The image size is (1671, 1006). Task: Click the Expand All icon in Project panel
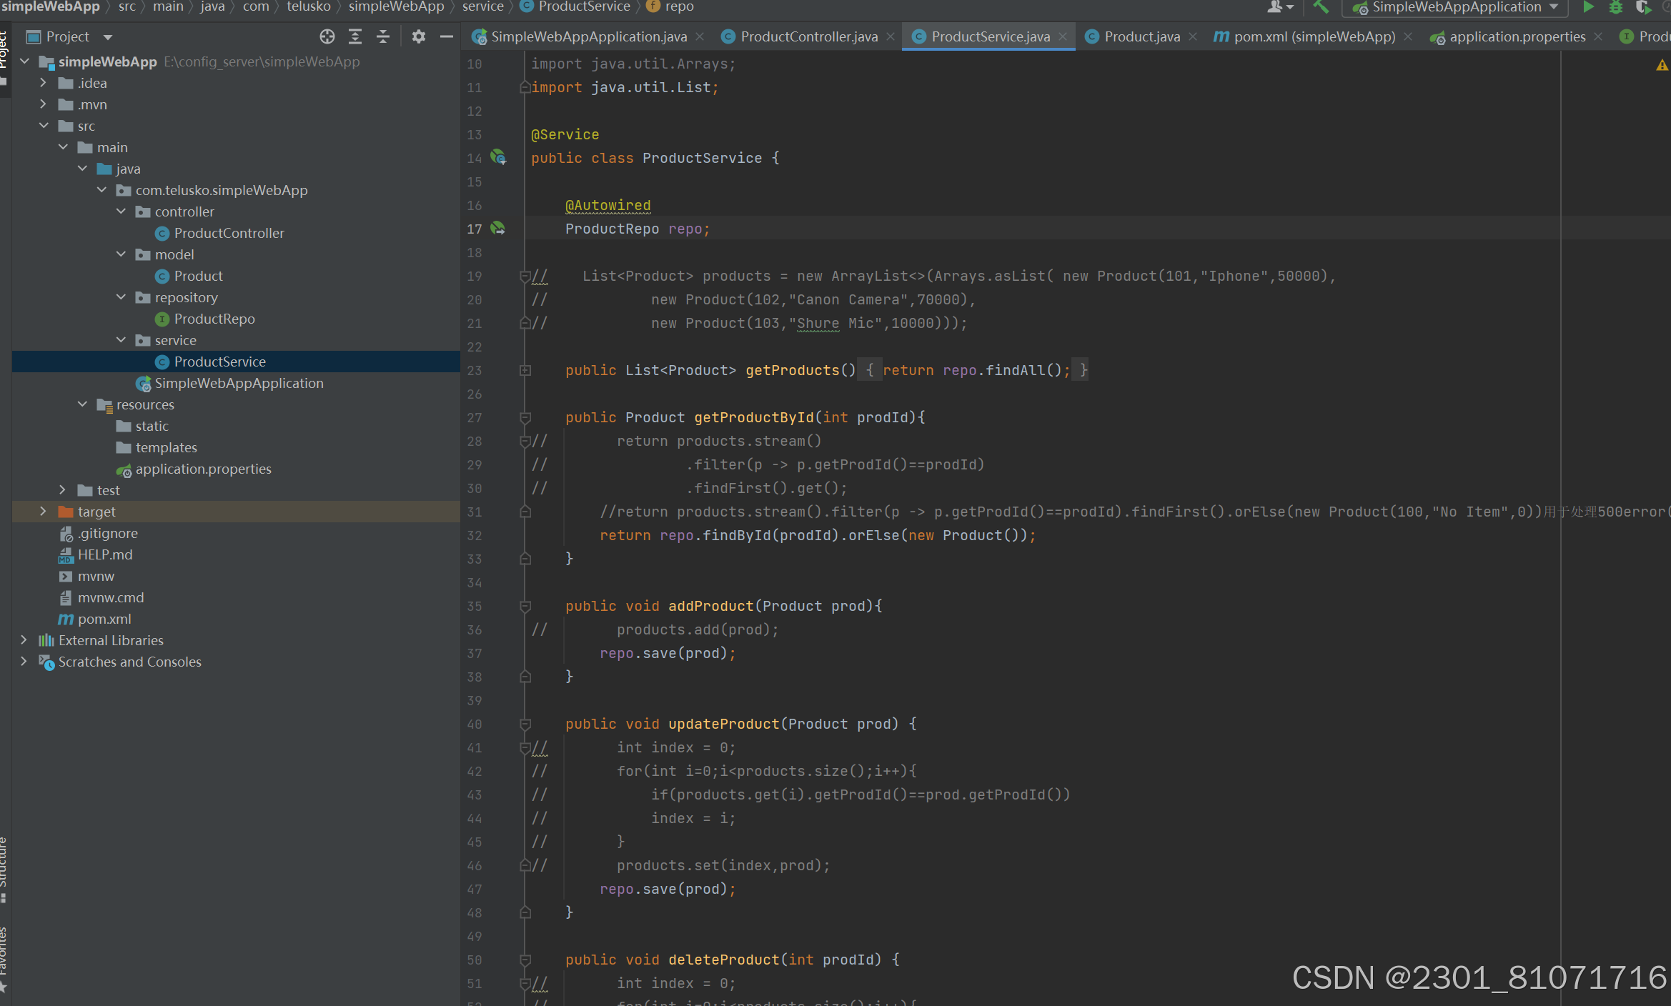click(355, 36)
